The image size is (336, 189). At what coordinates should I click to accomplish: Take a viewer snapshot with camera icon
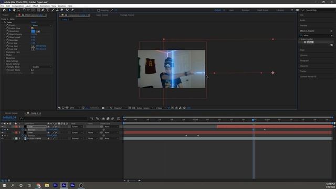pos(103,108)
